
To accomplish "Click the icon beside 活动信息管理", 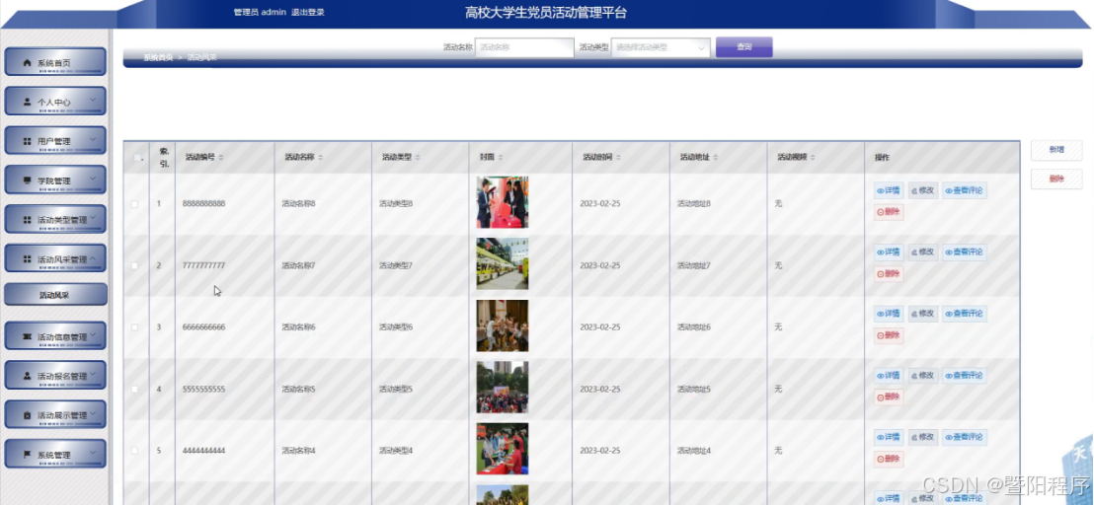I will tap(28, 336).
